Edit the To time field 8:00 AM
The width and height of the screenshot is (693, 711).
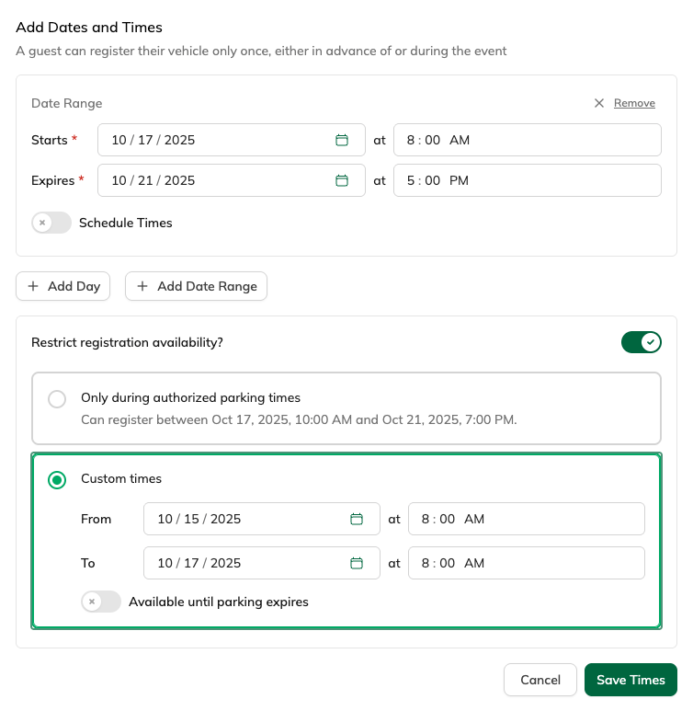coord(527,563)
